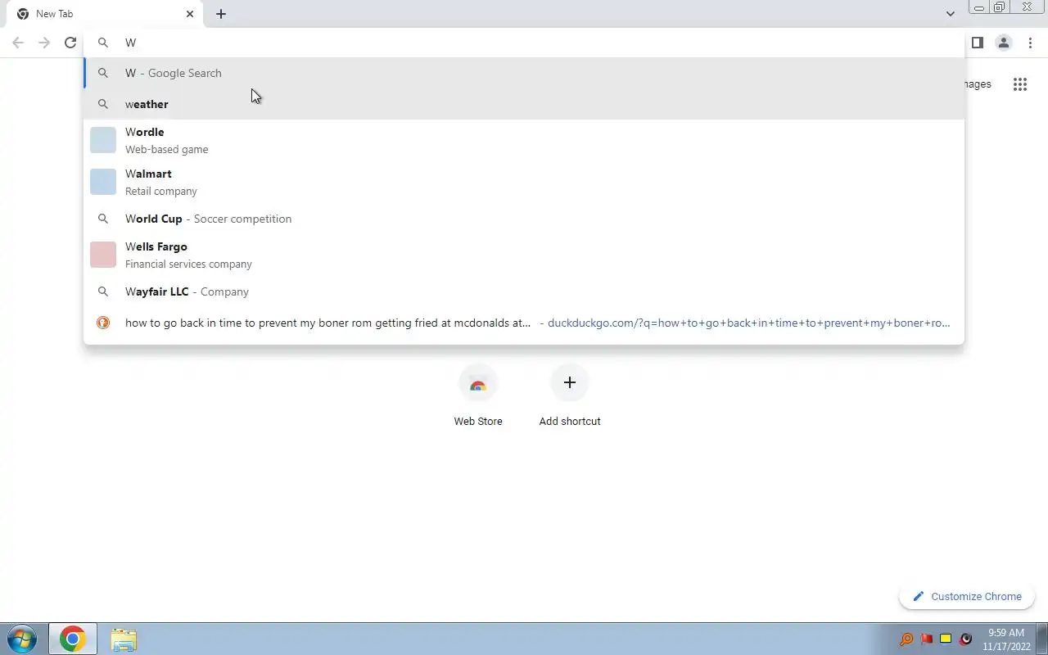Click the orange magnifier tray icon
Screen dimensions: 1048x655
point(906,639)
